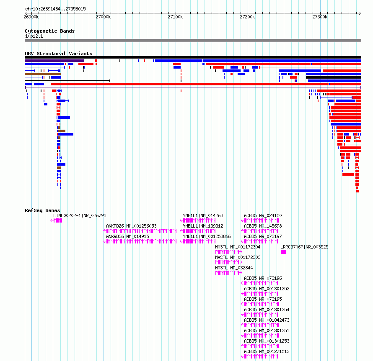Click the ACBD5|NR_073196 label
This screenshot has height=361, width=373.
point(263,278)
